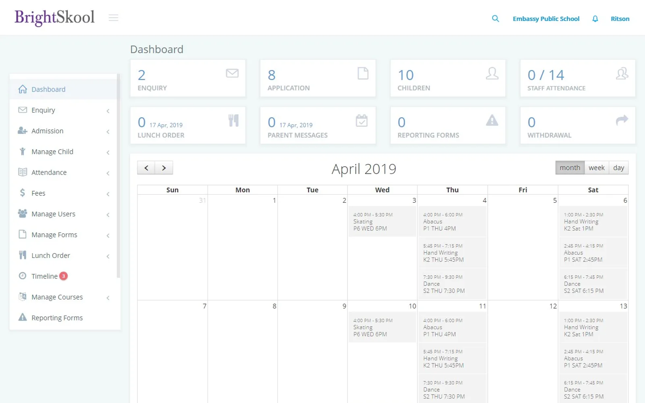Open search with the magnifier icon
The width and height of the screenshot is (645, 403).
(x=495, y=19)
